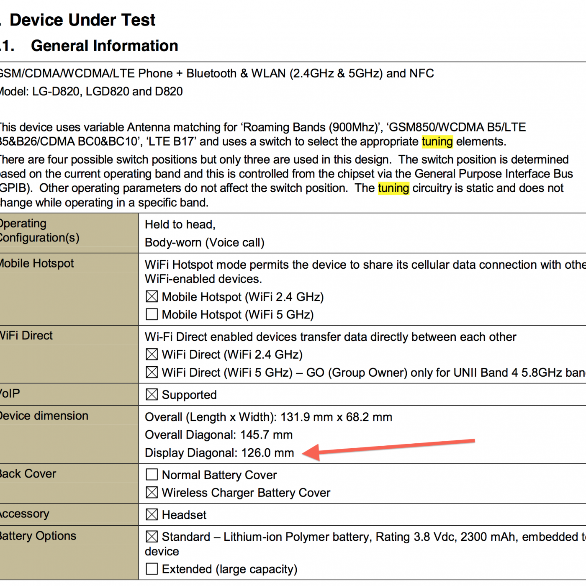This screenshot has height=586, width=586.
Task: Toggle the WiFi Direct 2.4 GHz checkbox
Action: click(x=152, y=355)
